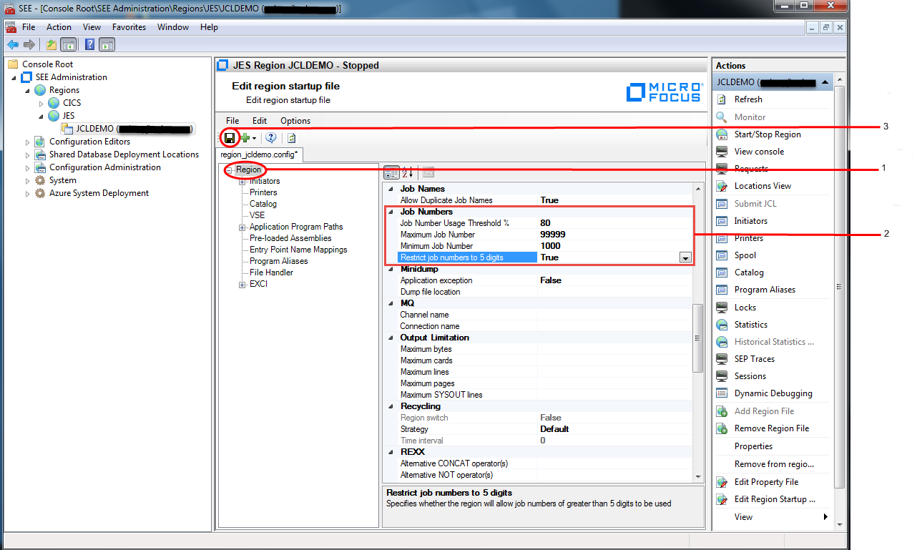Collapse the Job Numbers property category
922x550 pixels.
[x=391, y=212]
